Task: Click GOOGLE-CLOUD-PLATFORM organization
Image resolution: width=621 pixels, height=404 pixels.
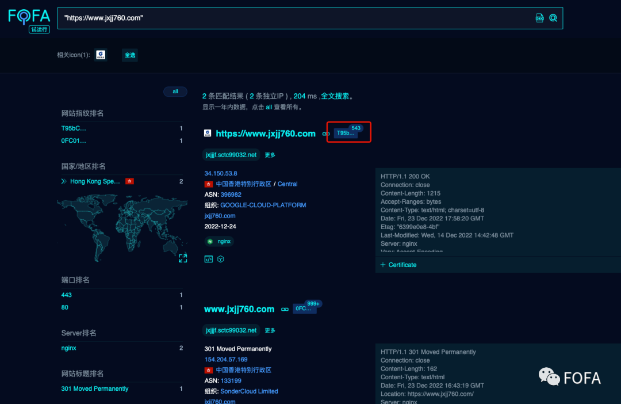Action: pyautogui.click(x=263, y=205)
